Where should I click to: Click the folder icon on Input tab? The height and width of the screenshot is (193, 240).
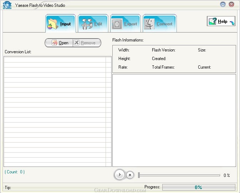click(53, 24)
